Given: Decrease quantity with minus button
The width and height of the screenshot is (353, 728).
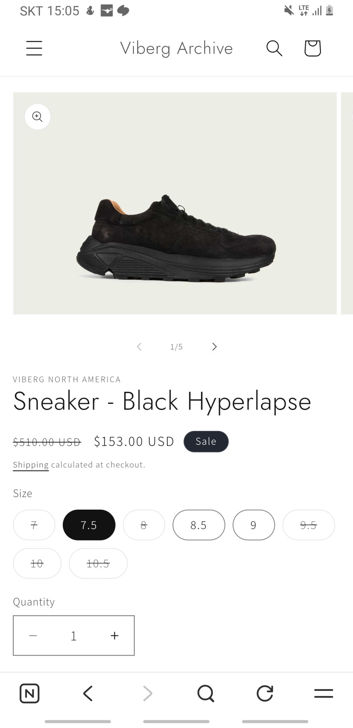Looking at the screenshot, I should [33, 635].
